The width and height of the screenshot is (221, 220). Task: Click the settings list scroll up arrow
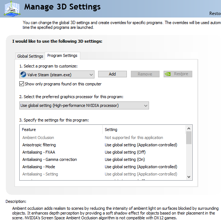coord(189,128)
